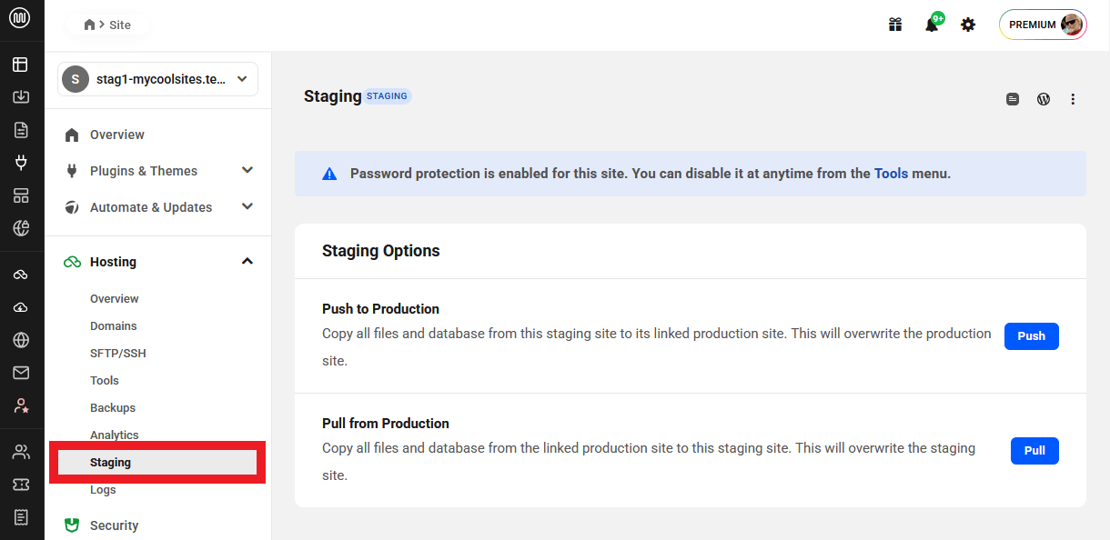The image size is (1110, 540).
Task: Open the ticket icon in dark rail
Action: tap(21, 485)
